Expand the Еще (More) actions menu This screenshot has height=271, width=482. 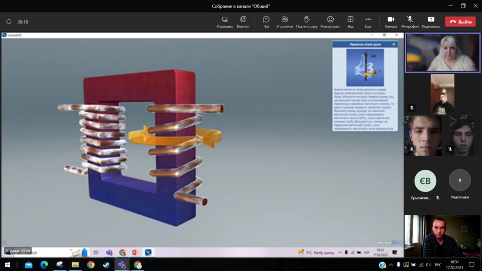pyautogui.click(x=368, y=20)
